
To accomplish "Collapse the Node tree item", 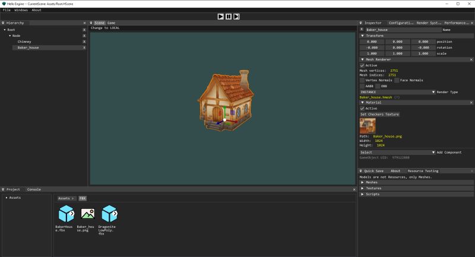I will tap(9, 36).
